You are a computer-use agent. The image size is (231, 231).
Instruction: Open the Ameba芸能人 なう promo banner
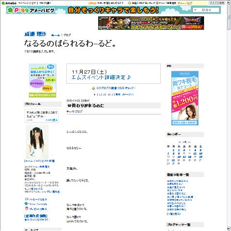(42, 80)
